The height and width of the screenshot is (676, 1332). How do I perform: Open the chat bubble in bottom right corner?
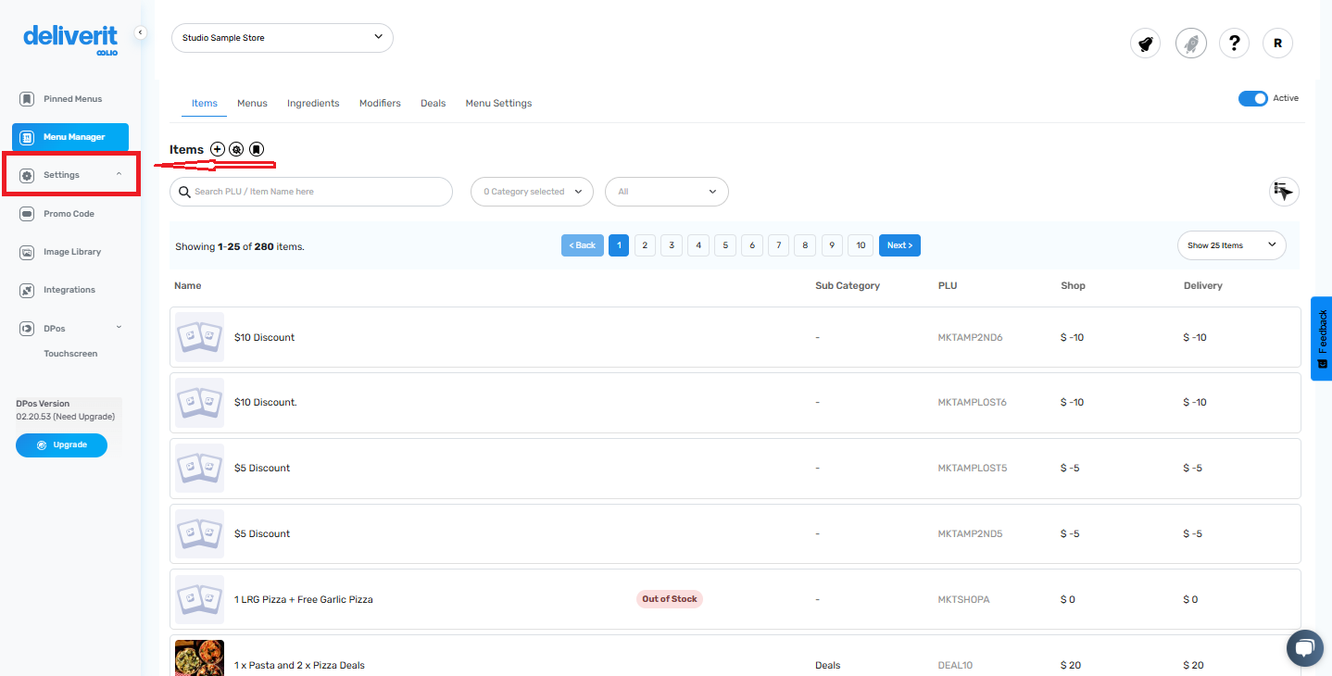tap(1304, 647)
